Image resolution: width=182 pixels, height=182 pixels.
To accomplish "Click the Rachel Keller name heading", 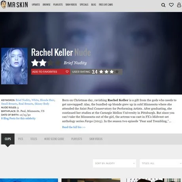I will click(52, 52).
